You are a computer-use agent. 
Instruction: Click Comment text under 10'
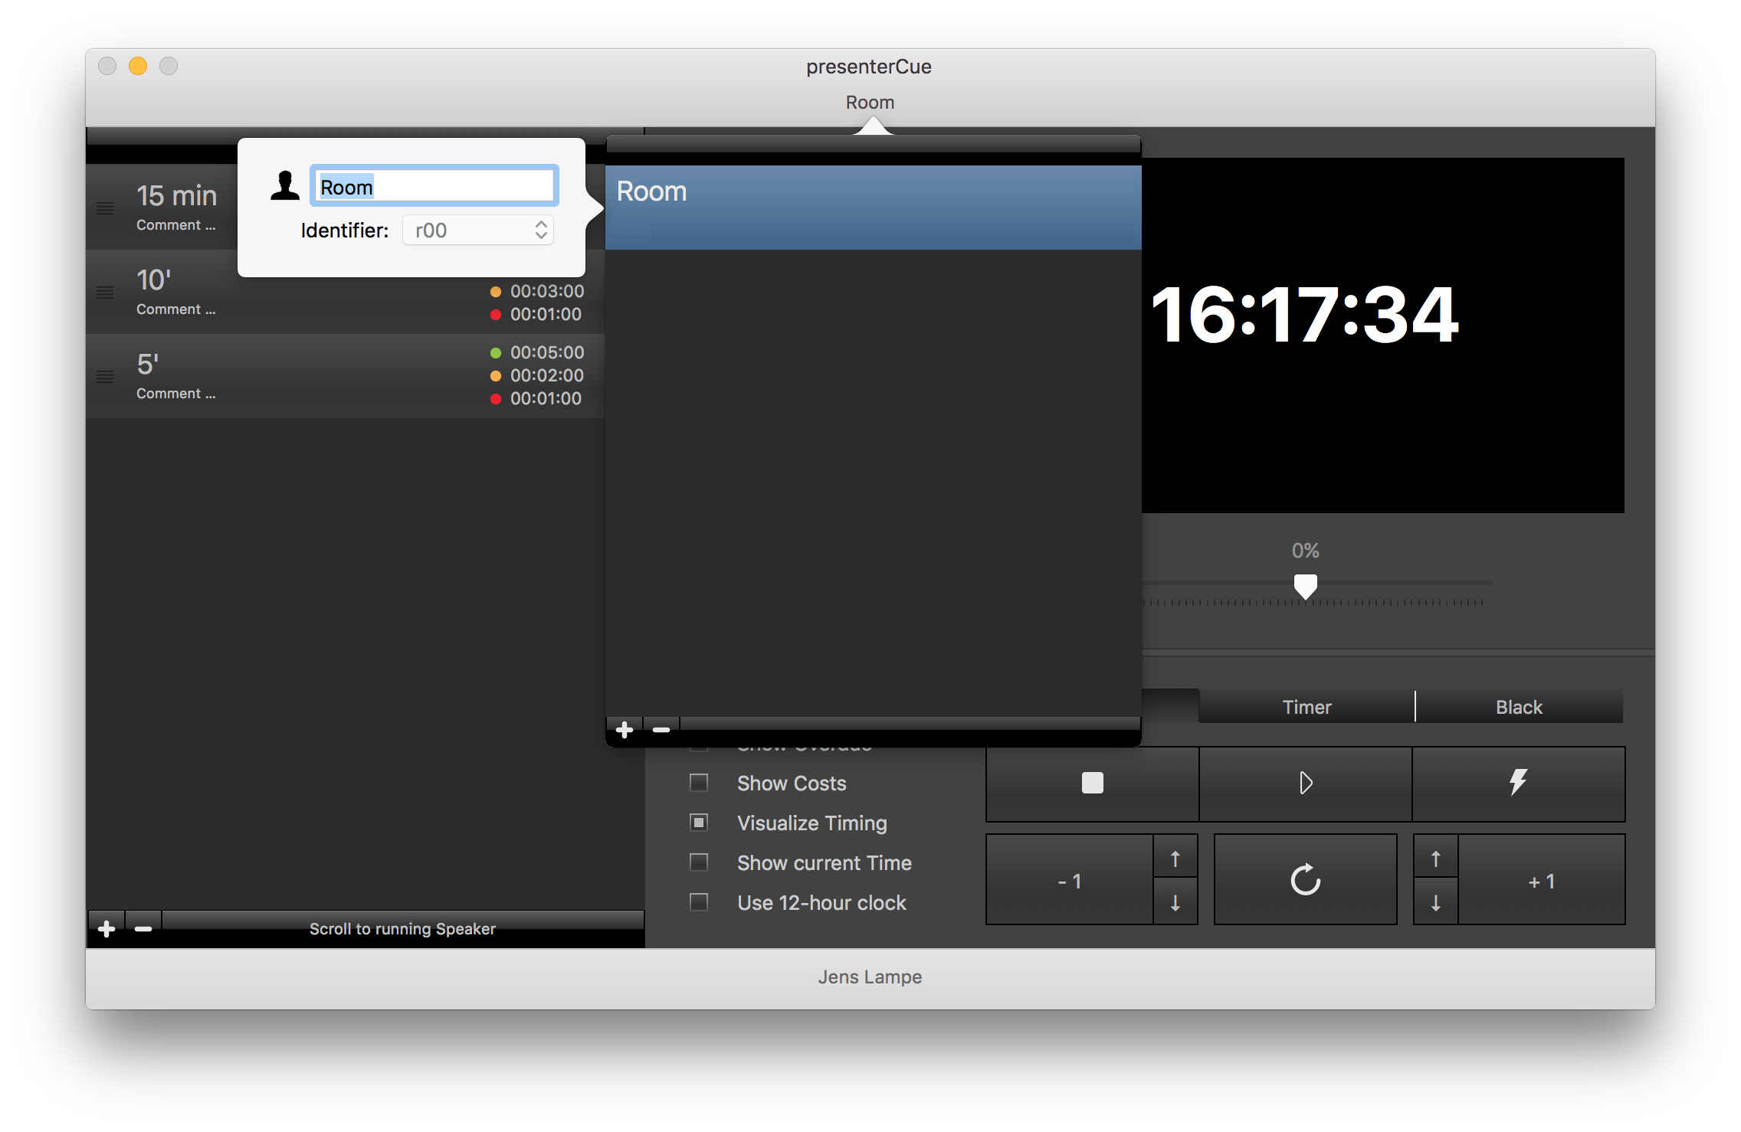click(175, 309)
